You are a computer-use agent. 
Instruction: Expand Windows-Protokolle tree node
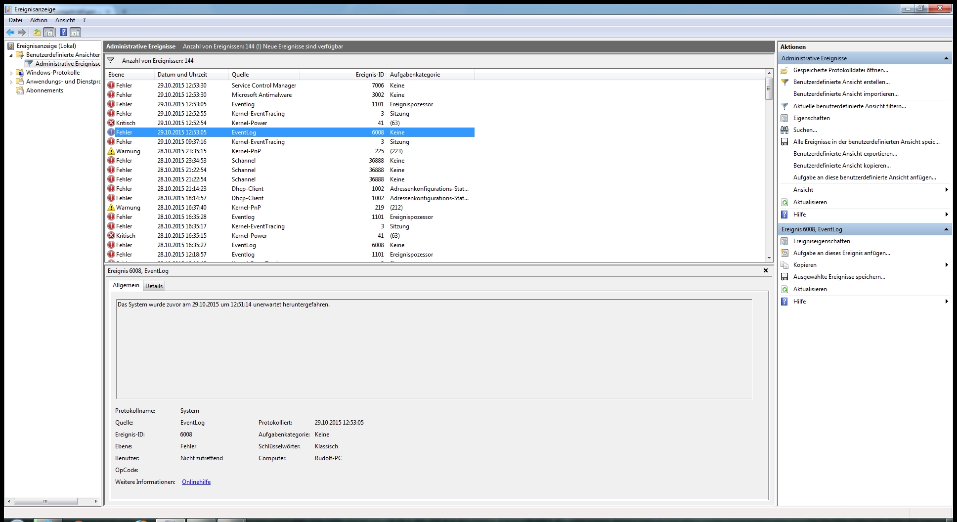click(11, 73)
